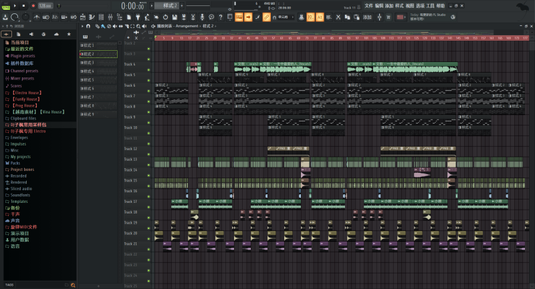This screenshot has width=535, height=289.
Task: Select the zoom magnifier tool in playlist
Action: point(138,26)
